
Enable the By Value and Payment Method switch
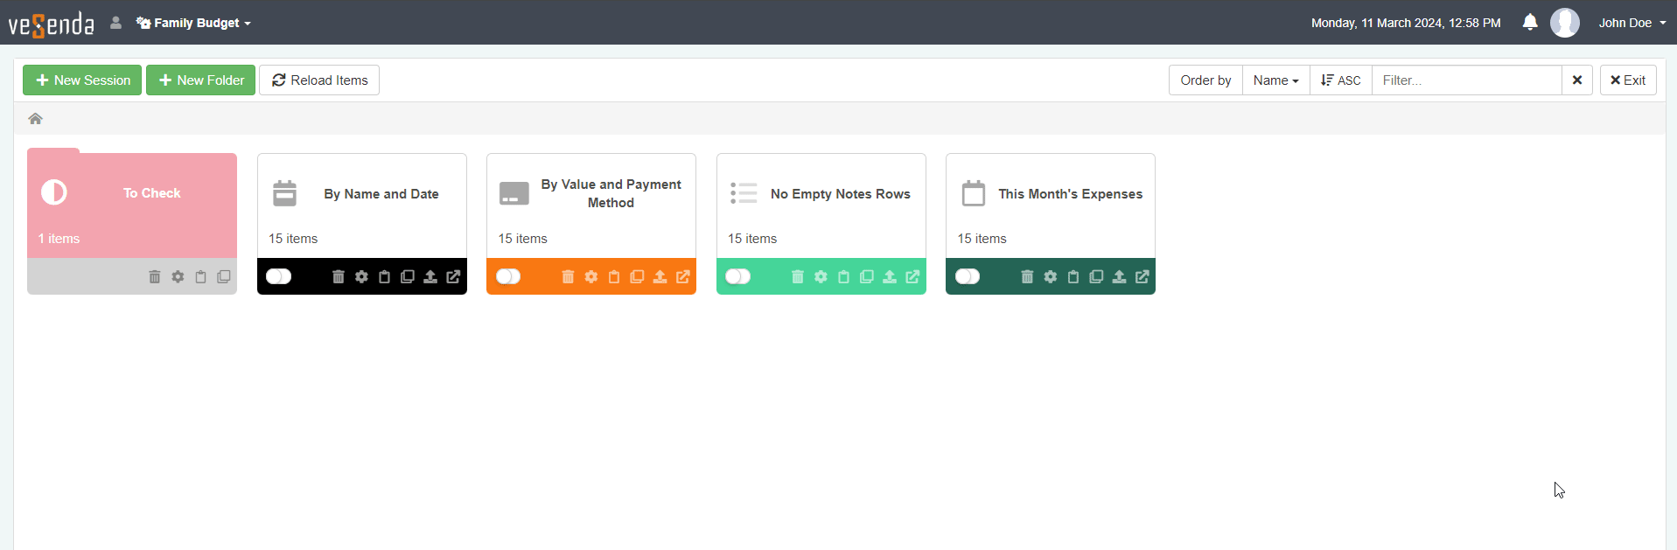[x=508, y=277]
